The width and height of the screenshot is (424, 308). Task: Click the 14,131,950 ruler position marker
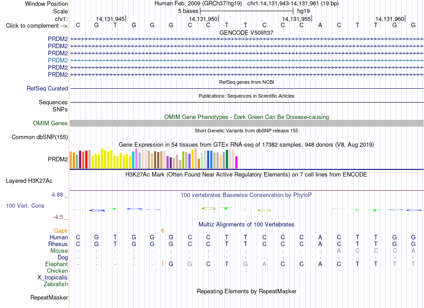(204, 19)
